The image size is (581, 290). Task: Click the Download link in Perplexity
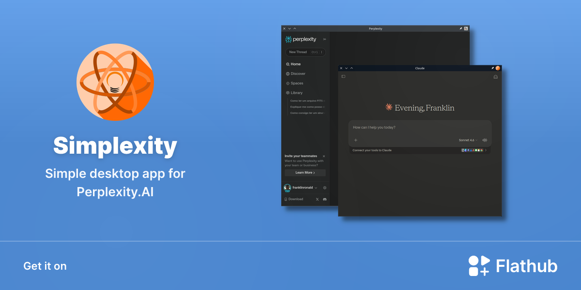click(x=294, y=199)
